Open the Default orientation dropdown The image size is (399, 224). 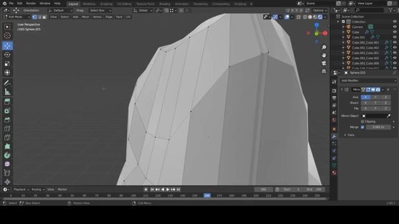[60, 11]
